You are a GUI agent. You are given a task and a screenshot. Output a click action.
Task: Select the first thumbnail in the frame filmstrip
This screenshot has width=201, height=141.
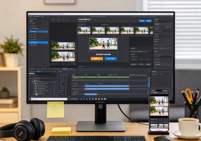click(x=84, y=30)
